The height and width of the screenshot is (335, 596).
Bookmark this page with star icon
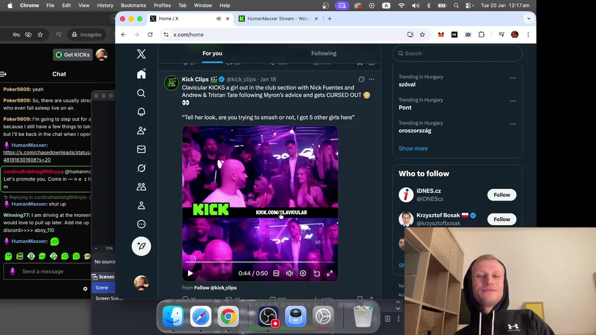[422, 34]
